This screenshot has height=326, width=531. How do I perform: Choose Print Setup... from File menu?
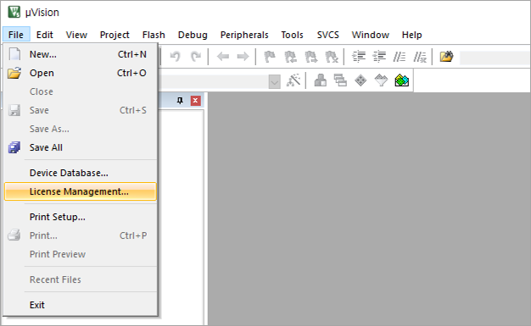point(81,217)
